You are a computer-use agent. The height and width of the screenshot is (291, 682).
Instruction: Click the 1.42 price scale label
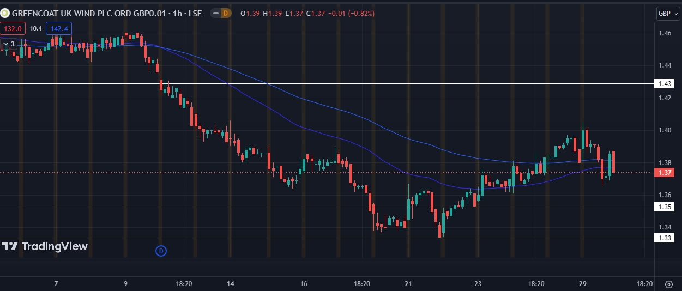coord(665,98)
